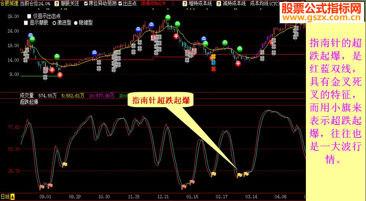
Task: Click the yellow flag on the trough before 02.17
Action: [213, 174]
